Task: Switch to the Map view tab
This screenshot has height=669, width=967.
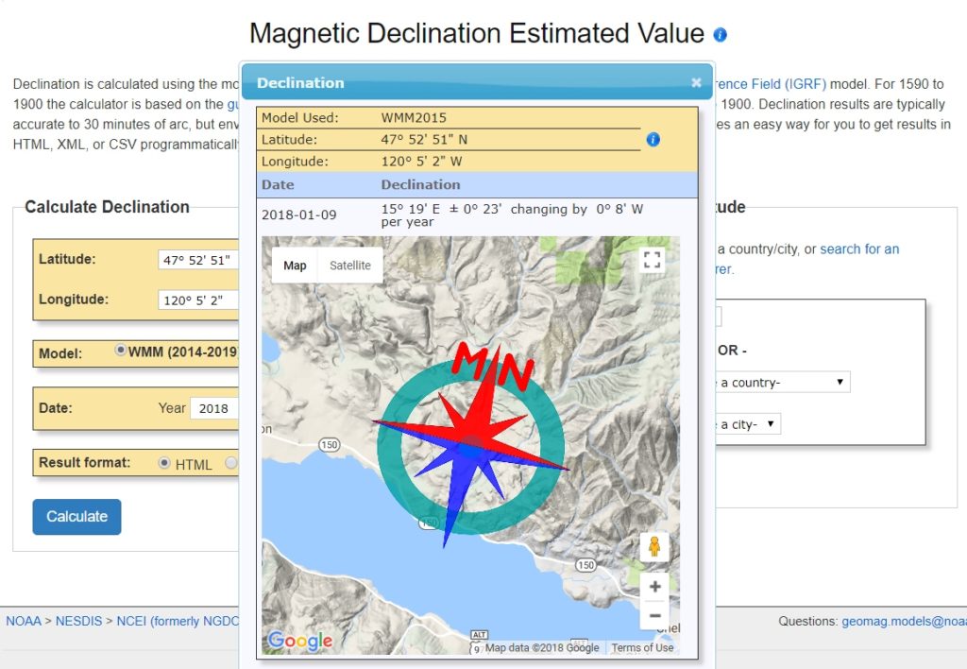Action: tap(294, 266)
